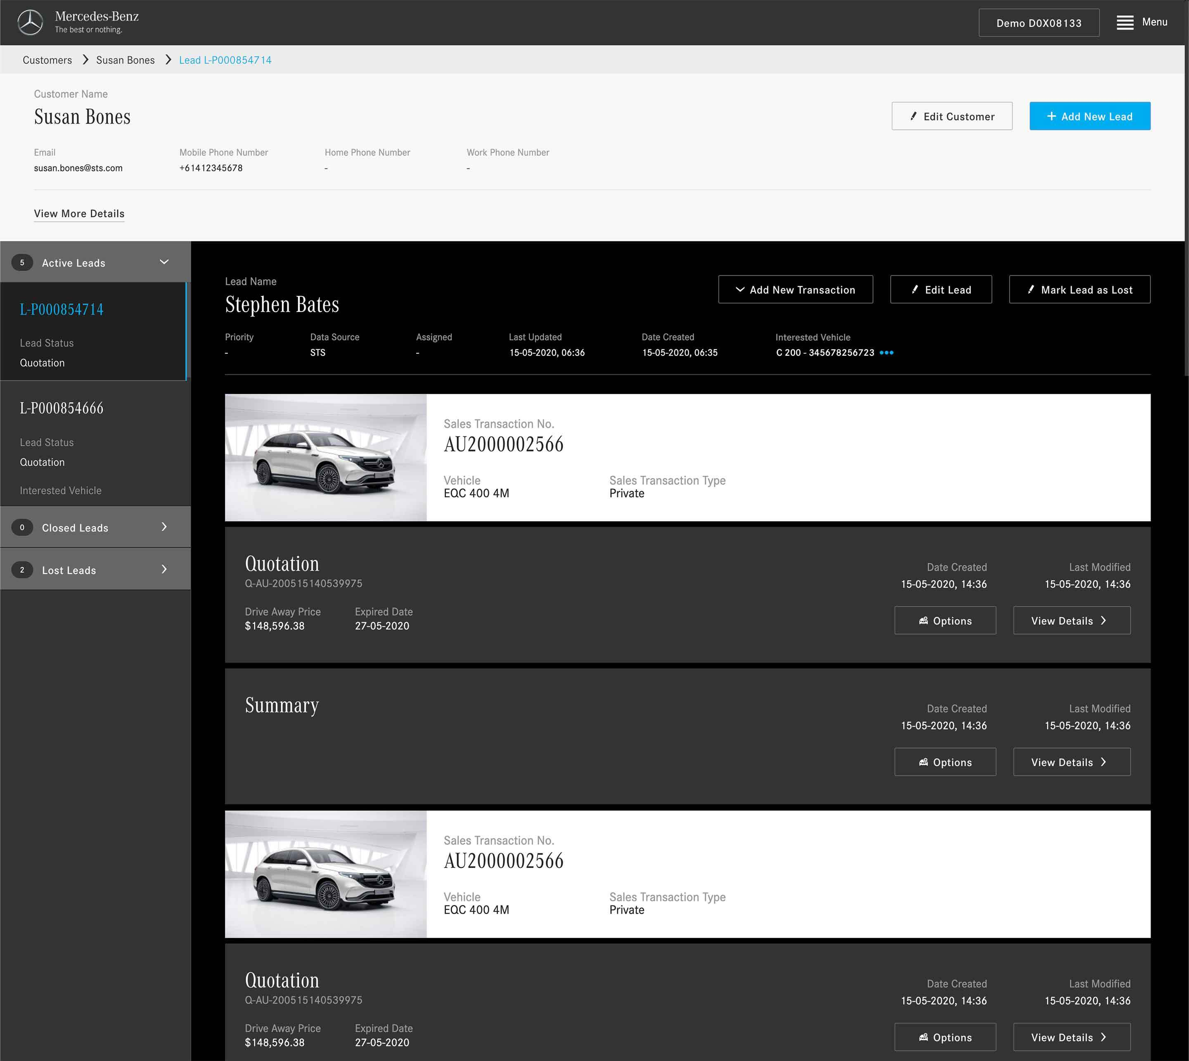Viewport: 1189px width, 1061px height.
Task: Open View Details for bottom Quotation
Action: click(x=1072, y=1037)
